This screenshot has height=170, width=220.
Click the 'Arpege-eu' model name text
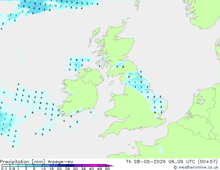point(60,162)
